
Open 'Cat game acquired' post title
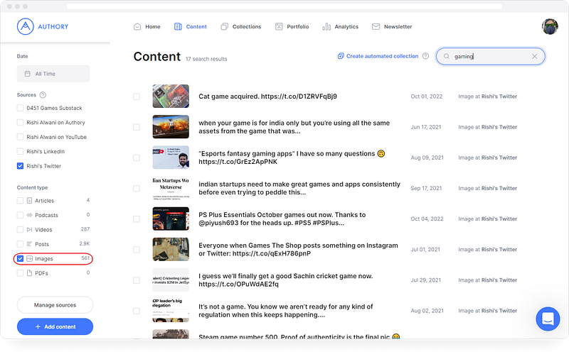point(268,96)
